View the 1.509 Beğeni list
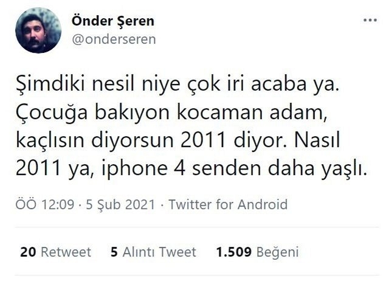This screenshot has width=389, height=281. 258,252
